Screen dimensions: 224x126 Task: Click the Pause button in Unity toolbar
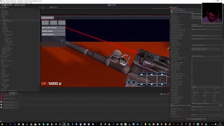(112, 5)
